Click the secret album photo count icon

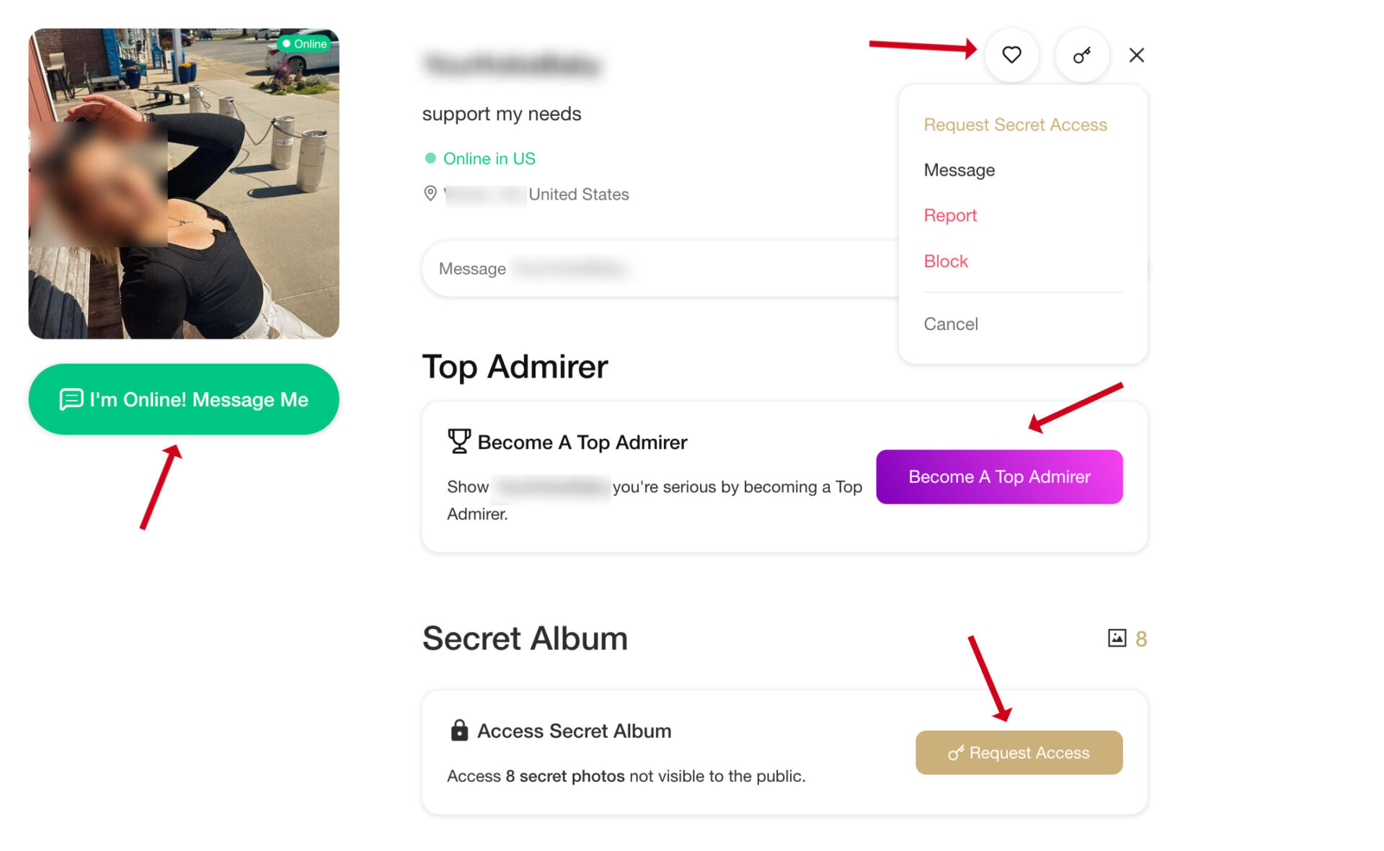(x=1117, y=638)
